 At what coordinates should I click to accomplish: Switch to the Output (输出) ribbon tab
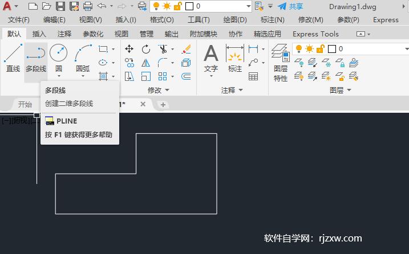[x=171, y=34]
